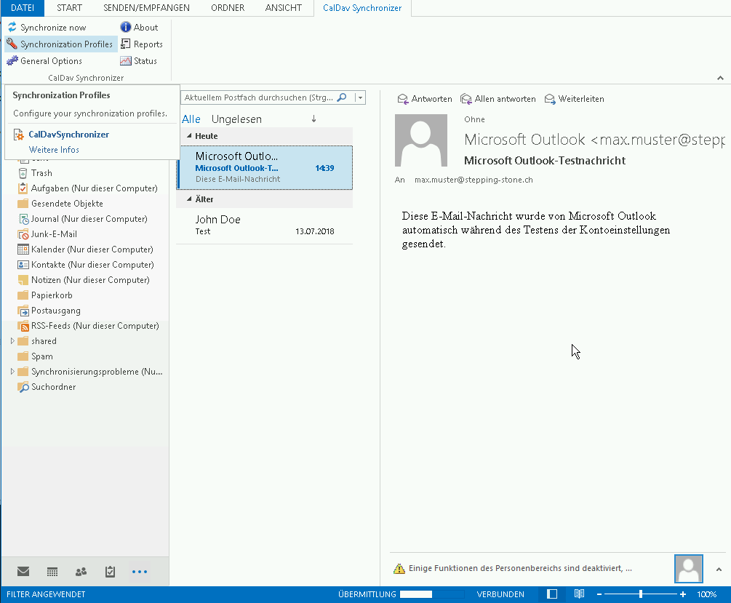Open the search scope dropdown arrow

pos(361,97)
